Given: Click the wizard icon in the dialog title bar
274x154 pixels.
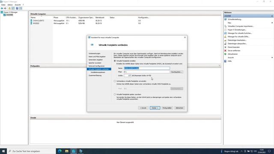Looking at the screenshot, I should 89,37.
